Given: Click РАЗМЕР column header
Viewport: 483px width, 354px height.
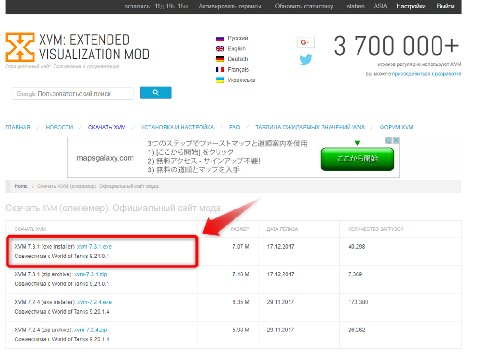Looking at the screenshot, I should pos(240,229).
